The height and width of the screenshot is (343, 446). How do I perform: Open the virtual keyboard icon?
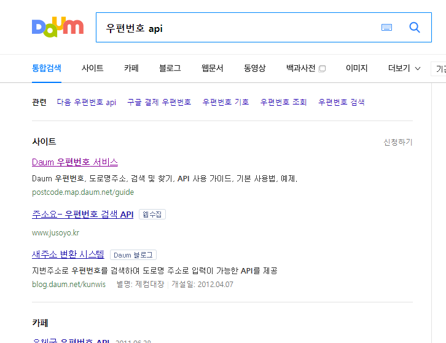(386, 27)
